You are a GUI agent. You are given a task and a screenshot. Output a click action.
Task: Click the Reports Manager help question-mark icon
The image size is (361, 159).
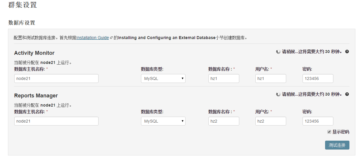click(x=347, y=94)
